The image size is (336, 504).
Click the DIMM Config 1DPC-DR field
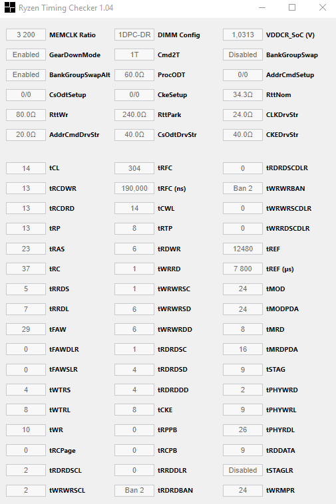(x=134, y=35)
